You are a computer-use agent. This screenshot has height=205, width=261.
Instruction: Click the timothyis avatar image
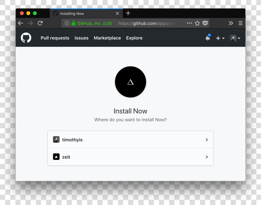pos(56,139)
